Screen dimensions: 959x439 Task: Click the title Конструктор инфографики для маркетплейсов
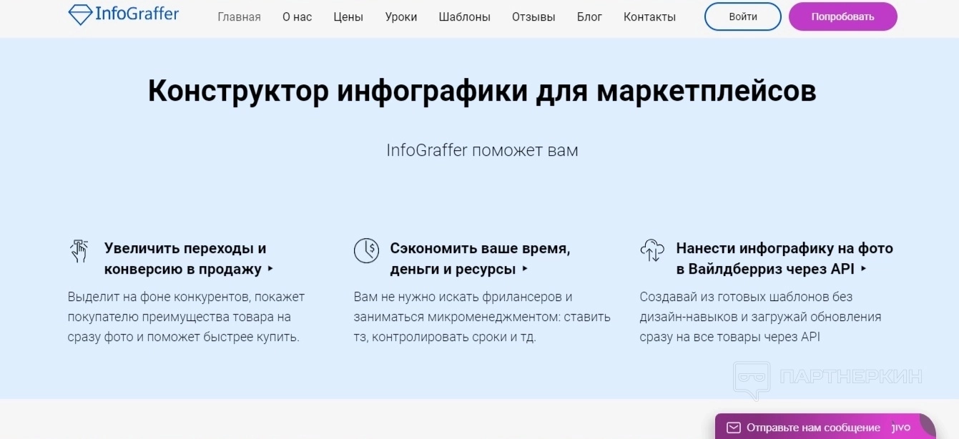click(x=482, y=92)
